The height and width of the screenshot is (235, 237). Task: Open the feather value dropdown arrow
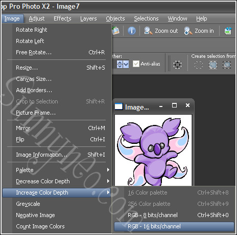[126, 64]
